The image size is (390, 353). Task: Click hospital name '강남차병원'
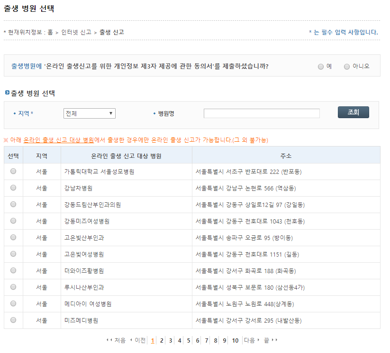78,188
